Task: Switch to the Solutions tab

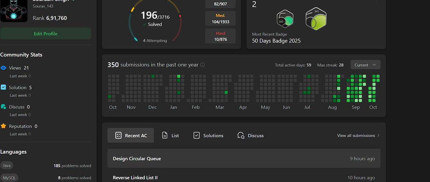Action: point(208,135)
